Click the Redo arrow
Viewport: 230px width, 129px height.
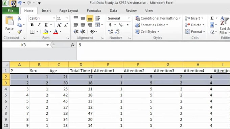click(x=29, y=3)
